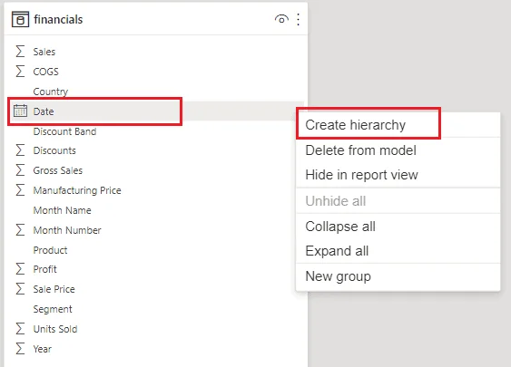The image size is (511, 367).
Task: Select Expand all in the context menu
Action: pyautogui.click(x=337, y=251)
